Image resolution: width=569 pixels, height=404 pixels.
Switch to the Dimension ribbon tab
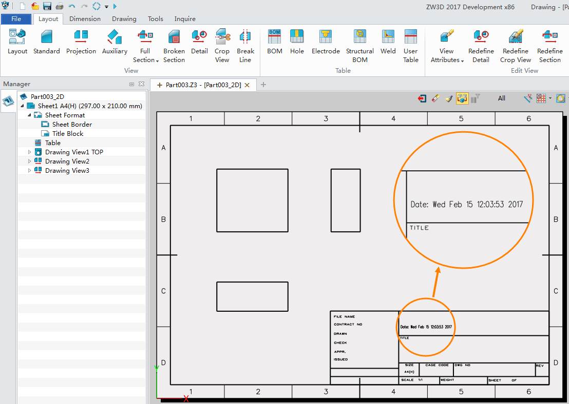tap(85, 19)
